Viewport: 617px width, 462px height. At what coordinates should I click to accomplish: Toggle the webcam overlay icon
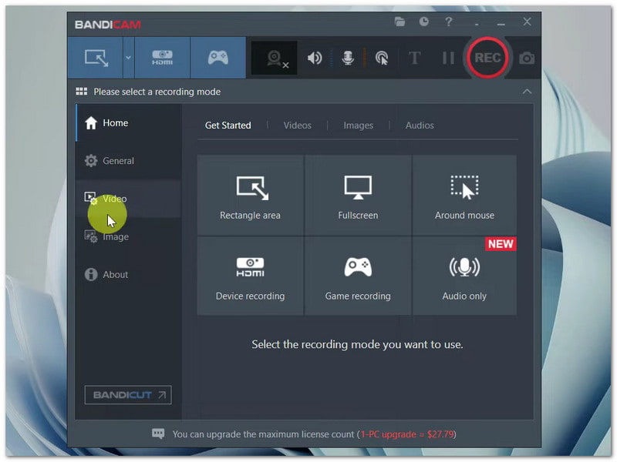(275, 59)
